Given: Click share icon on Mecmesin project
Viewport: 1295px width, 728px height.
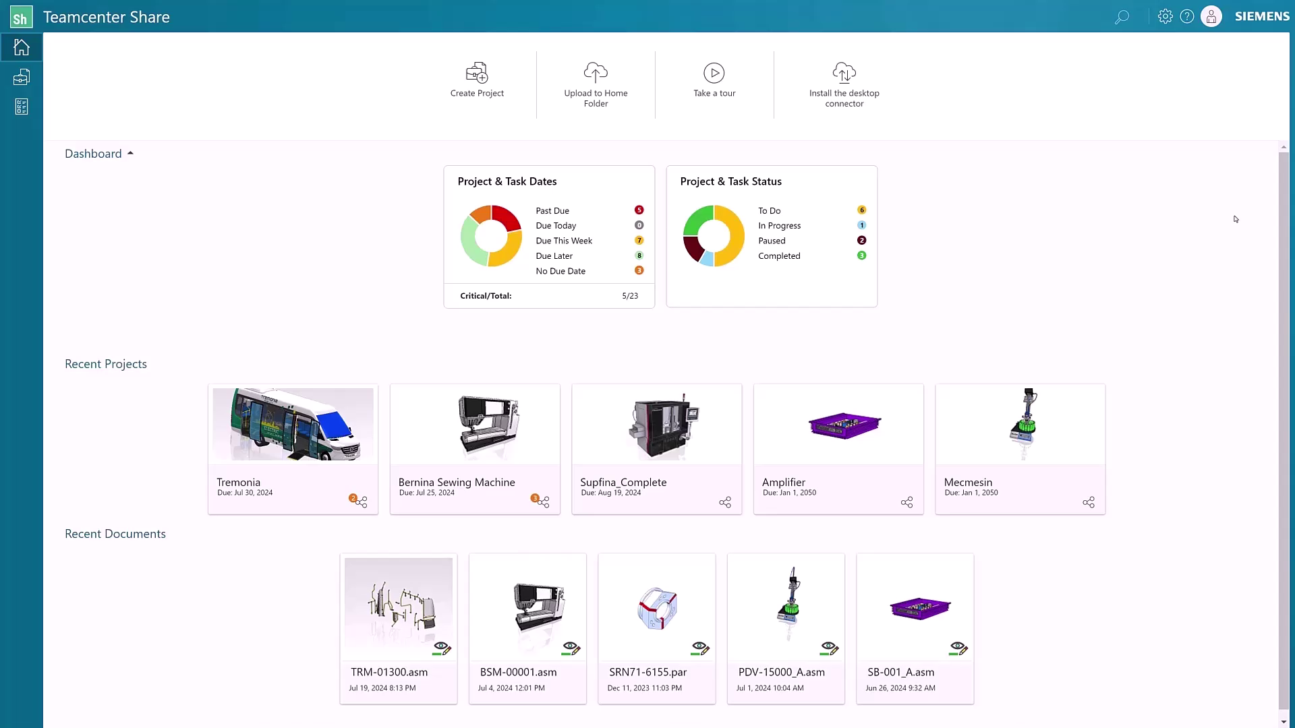Looking at the screenshot, I should click(x=1089, y=502).
